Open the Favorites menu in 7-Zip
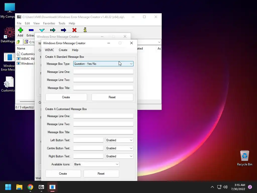The height and width of the screenshot is (193, 257). click(x=49, y=23)
